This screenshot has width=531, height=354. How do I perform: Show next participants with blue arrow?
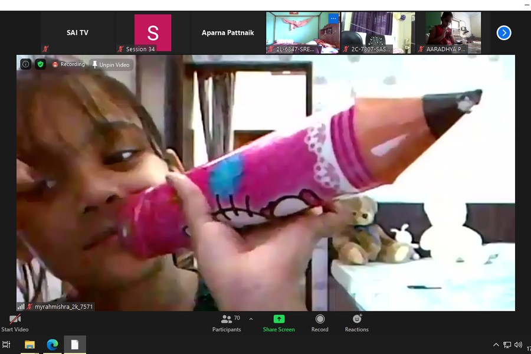pos(503,33)
